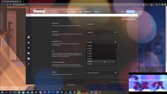Click the Host Name input field

[102, 24]
